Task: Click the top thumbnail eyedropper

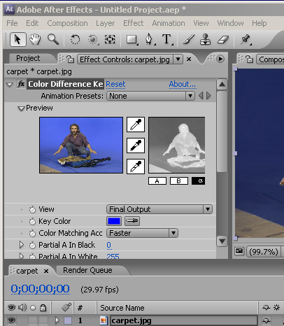Action: coord(136,125)
